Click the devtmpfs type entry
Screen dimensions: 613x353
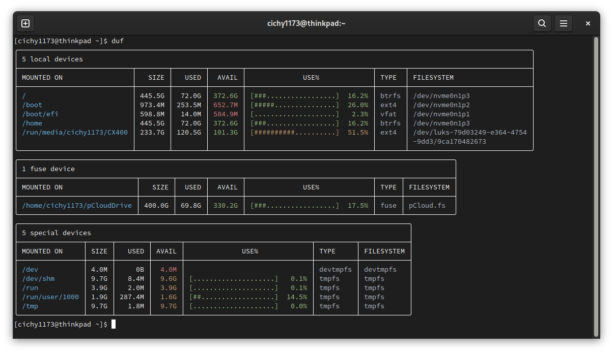click(x=336, y=269)
